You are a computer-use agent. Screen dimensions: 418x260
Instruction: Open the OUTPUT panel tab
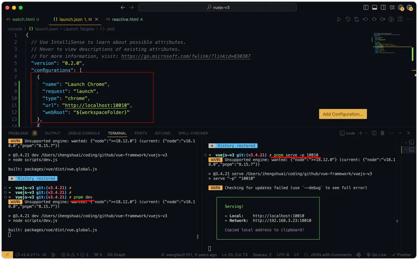[53, 133]
